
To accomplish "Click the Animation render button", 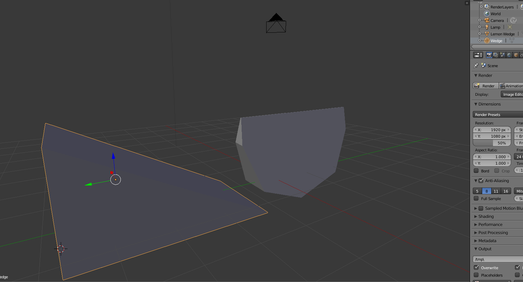I will coord(511,86).
